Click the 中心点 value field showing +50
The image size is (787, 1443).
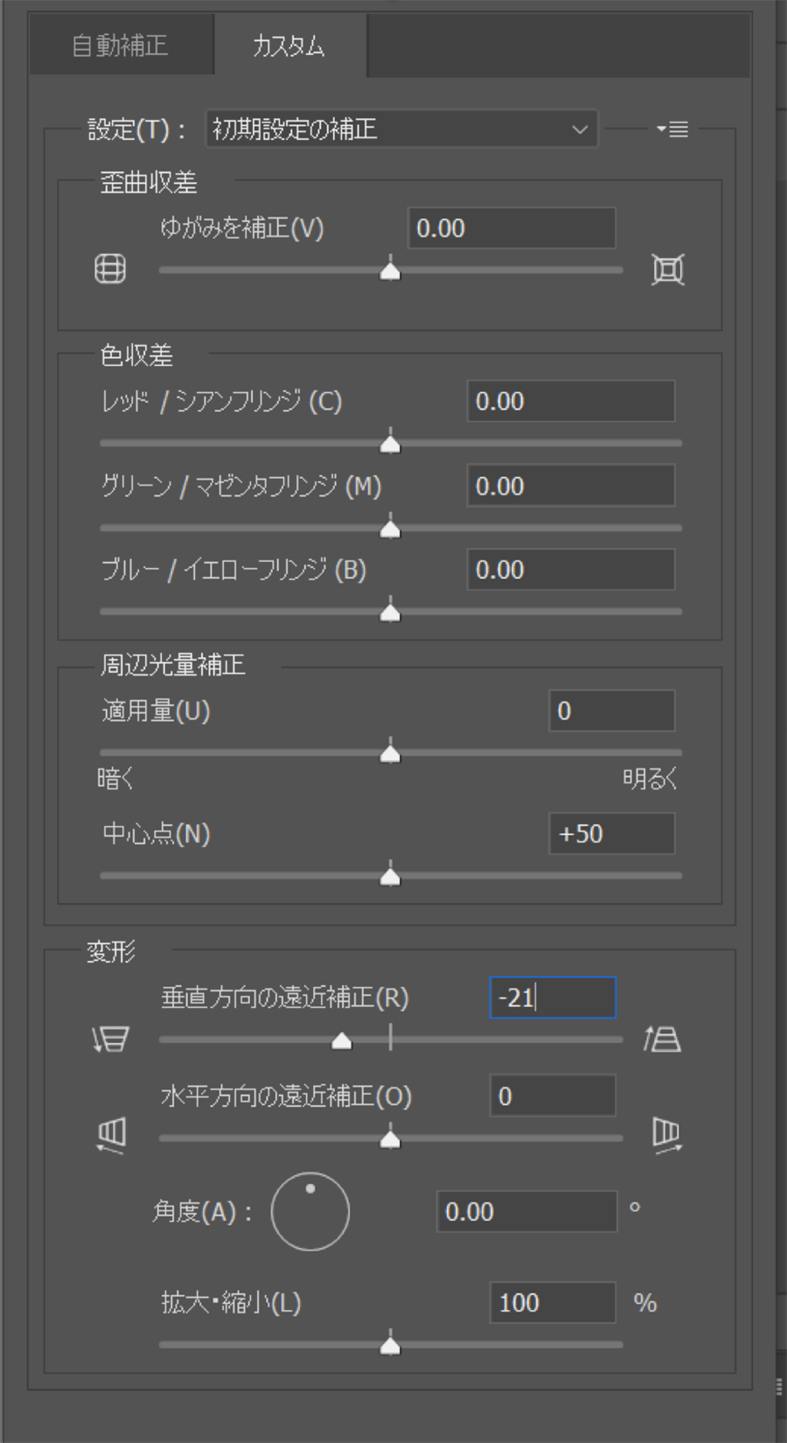click(612, 834)
